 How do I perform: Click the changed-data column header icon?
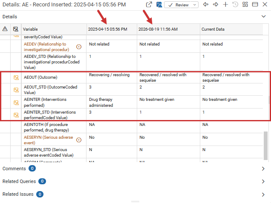click(16, 29)
